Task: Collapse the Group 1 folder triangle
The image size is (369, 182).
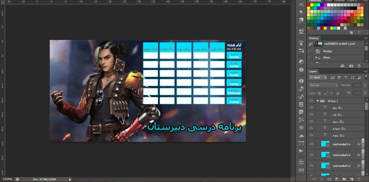Action: [318, 101]
